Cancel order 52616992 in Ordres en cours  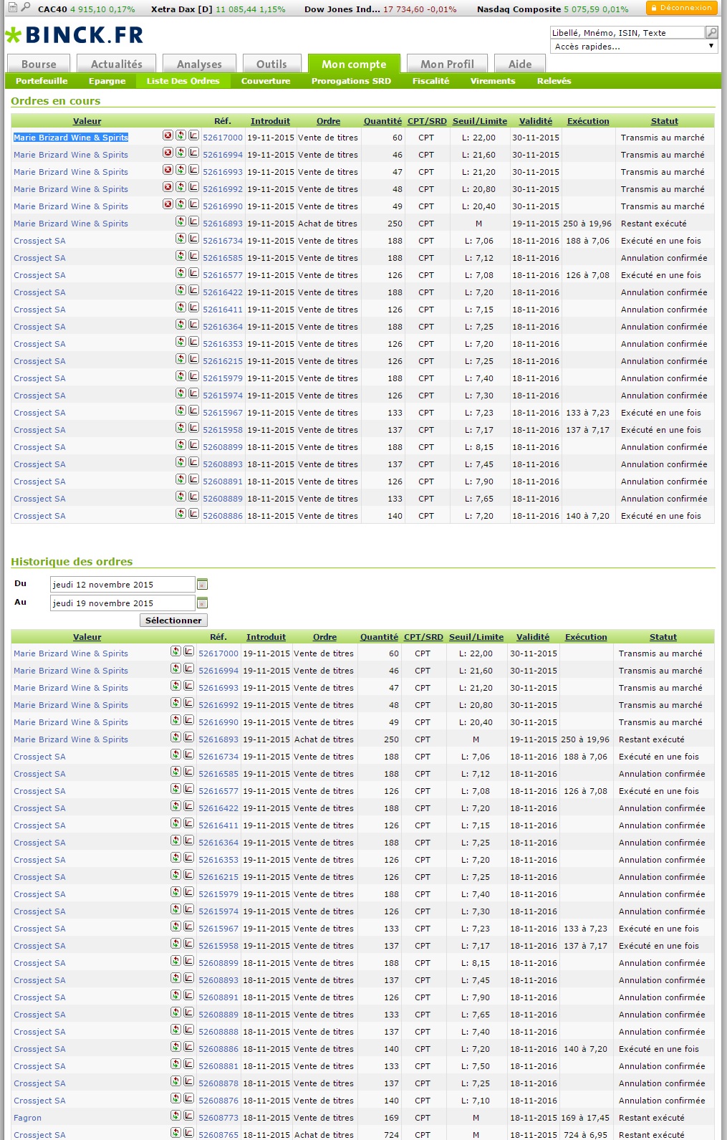click(x=168, y=187)
